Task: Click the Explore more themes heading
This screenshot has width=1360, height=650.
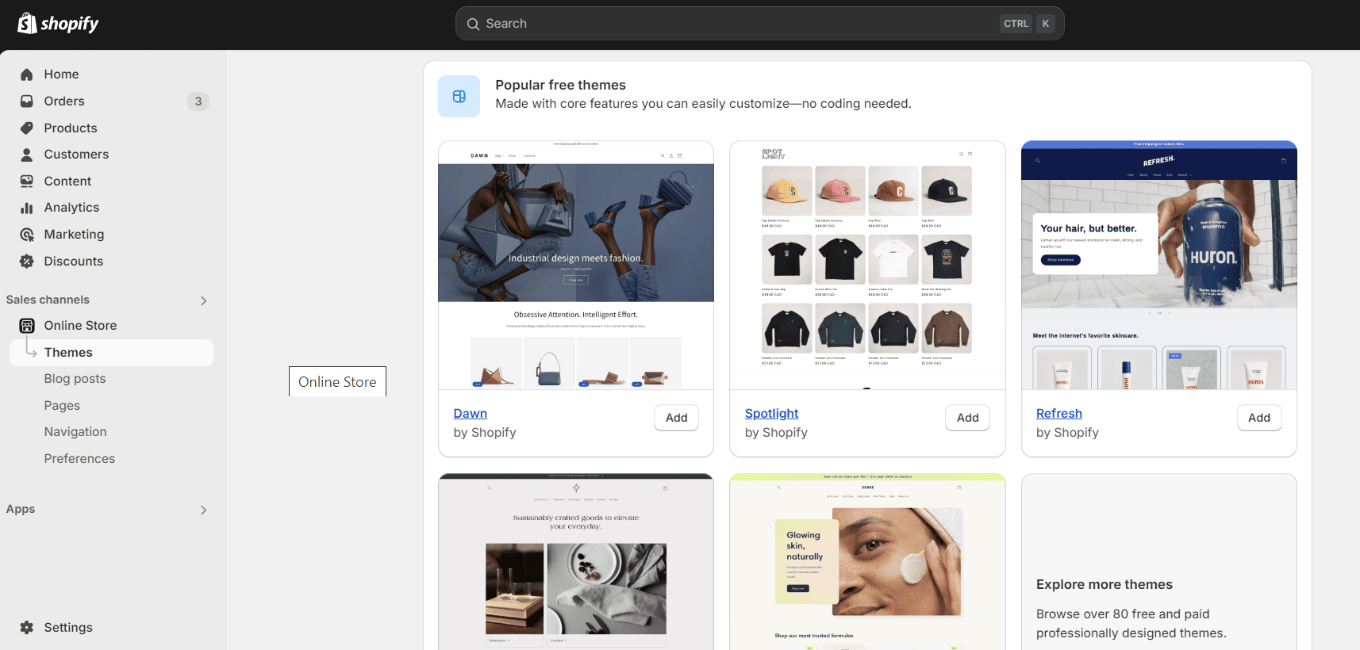Action: click(1105, 585)
